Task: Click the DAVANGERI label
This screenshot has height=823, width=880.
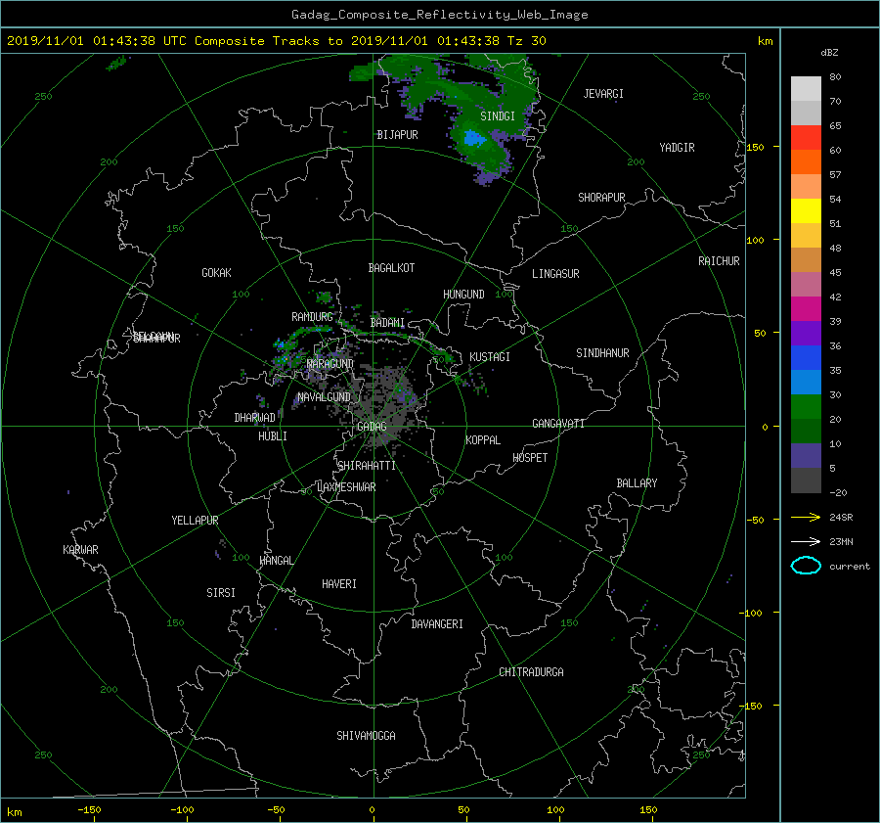Action: click(437, 624)
